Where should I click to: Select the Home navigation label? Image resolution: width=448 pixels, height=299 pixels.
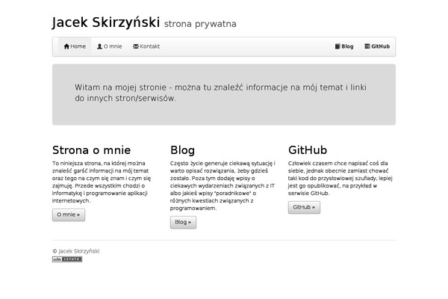[x=78, y=46]
